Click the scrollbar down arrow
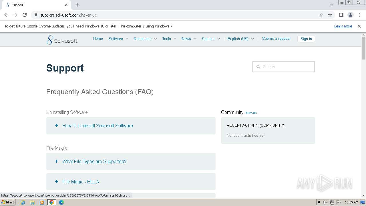 point(364,196)
